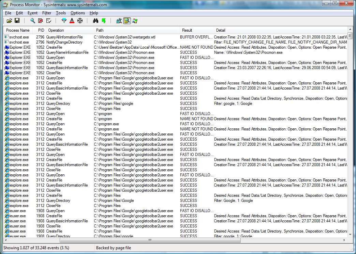356x254 pixels.
Task: Toggle Show Process and Thread Activity icon
Action: point(135,21)
